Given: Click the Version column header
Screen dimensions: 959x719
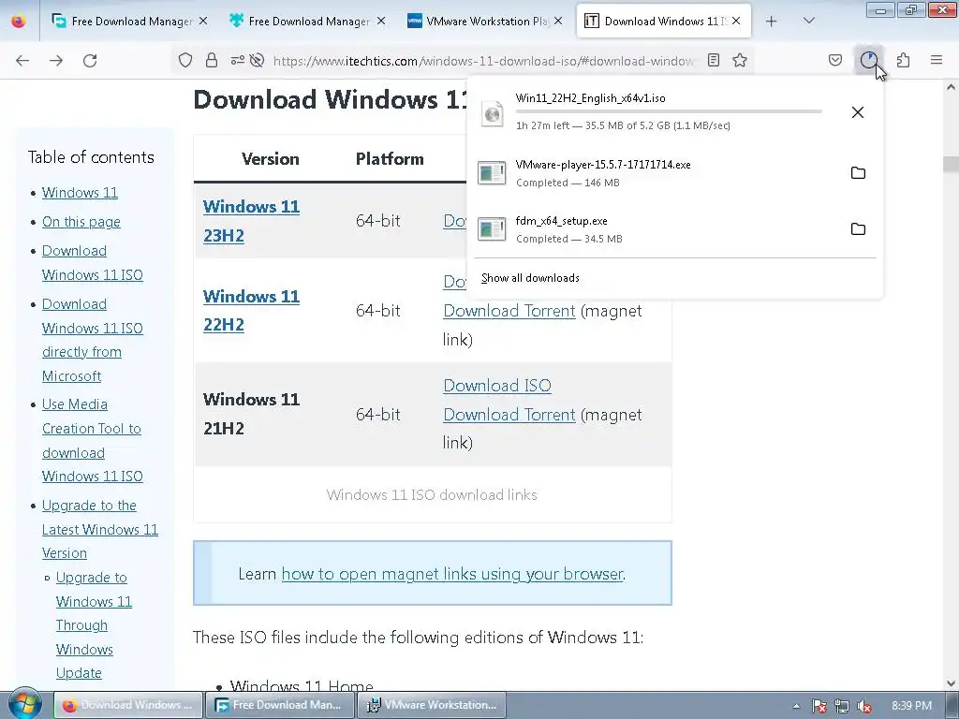Looking at the screenshot, I should [271, 159].
